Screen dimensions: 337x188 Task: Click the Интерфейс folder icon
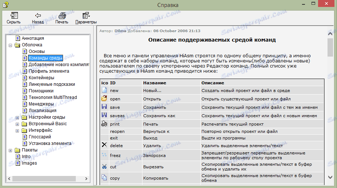(x=24, y=130)
